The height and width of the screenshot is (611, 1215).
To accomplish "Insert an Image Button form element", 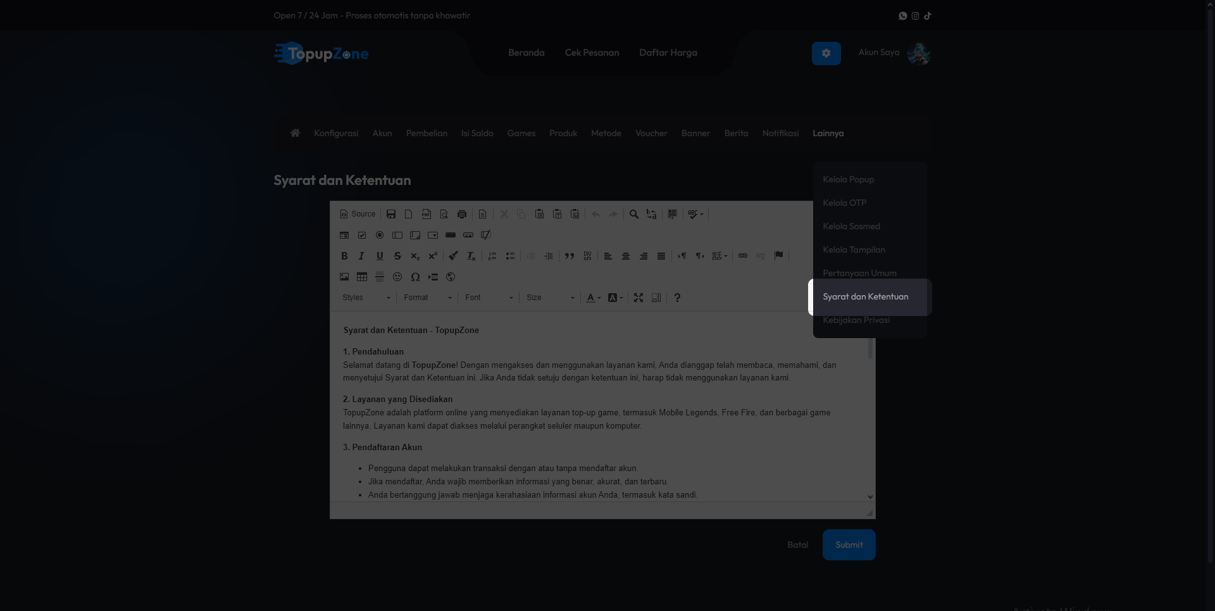I will [468, 235].
